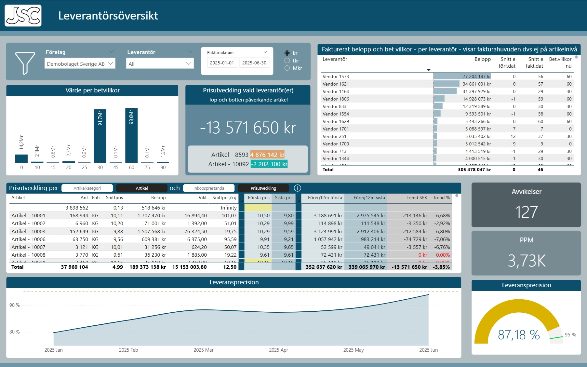Click the sort arrow under Leverantör header
The width and height of the screenshot is (587, 367).
pyautogui.click(x=429, y=70)
